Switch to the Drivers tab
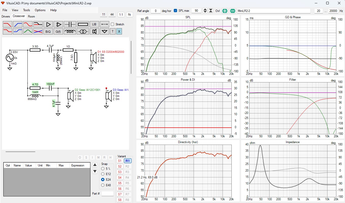345x203 pixels. click(x=6, y=16)
